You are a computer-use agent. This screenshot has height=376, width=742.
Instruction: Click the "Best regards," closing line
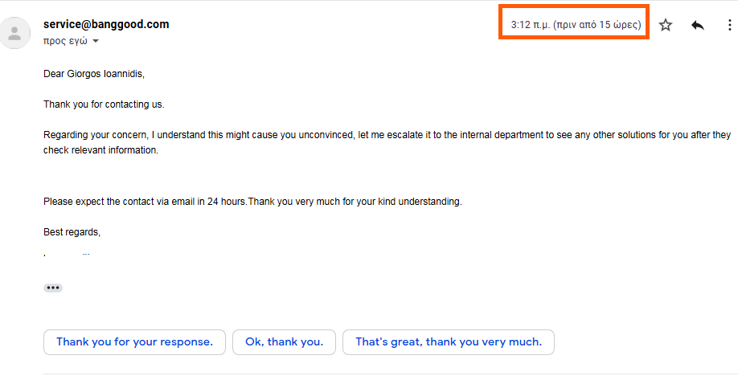tap(72, 232)
